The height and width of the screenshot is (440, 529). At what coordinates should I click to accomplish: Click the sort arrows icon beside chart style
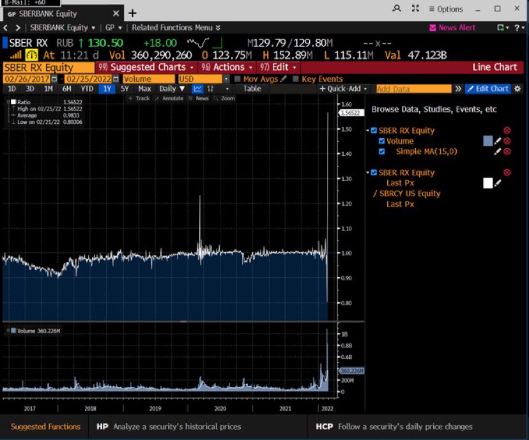[x=210, y=89]
